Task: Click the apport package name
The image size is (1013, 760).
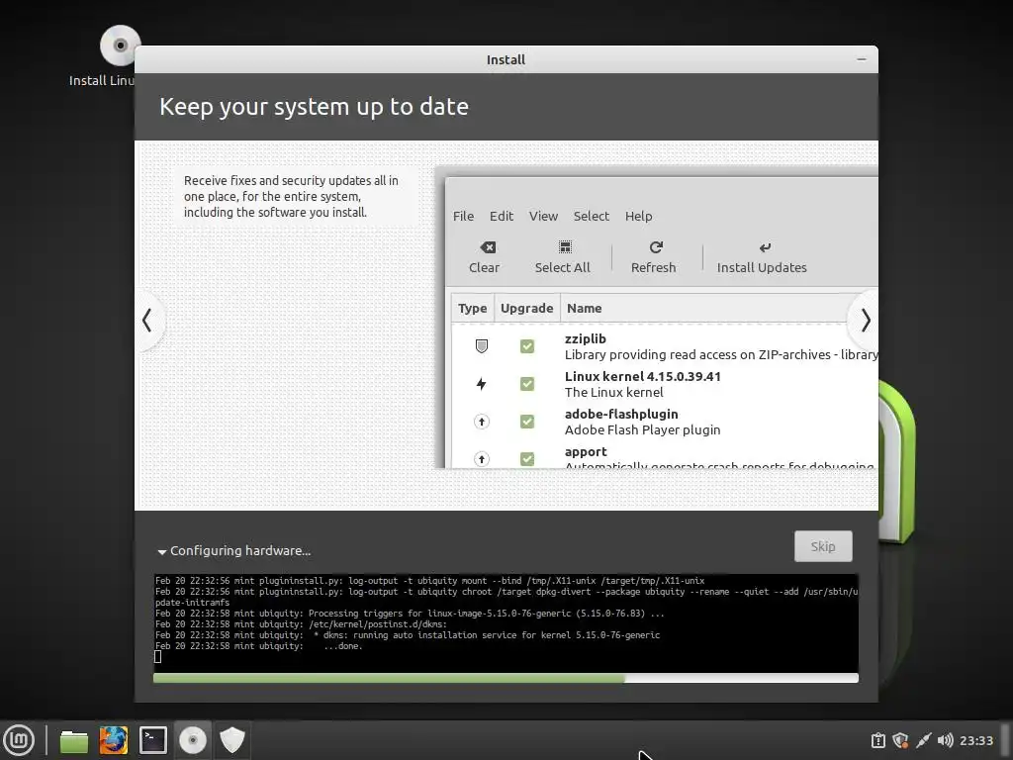Action: pos(586,451)
